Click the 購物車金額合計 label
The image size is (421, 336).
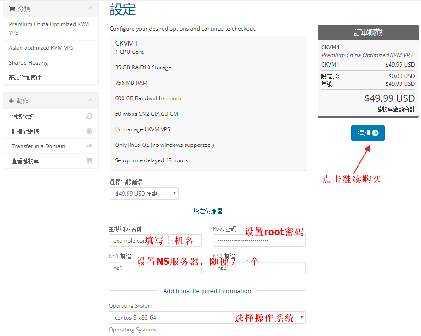pyautogui.click(x=395, y=109)
